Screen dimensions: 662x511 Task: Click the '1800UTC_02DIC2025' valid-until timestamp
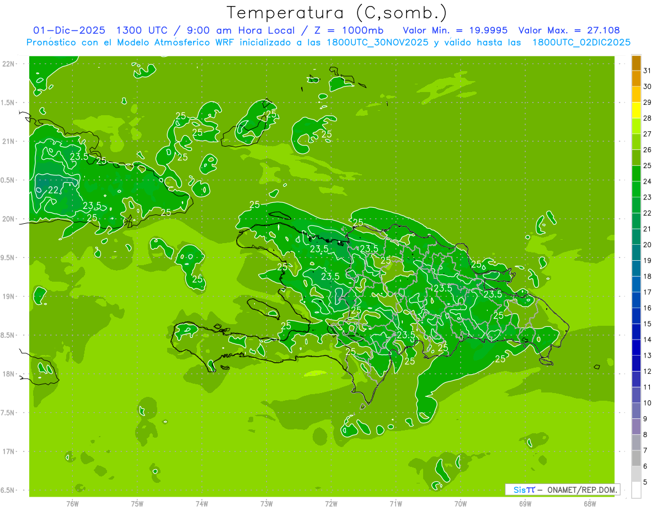[581, 42]
